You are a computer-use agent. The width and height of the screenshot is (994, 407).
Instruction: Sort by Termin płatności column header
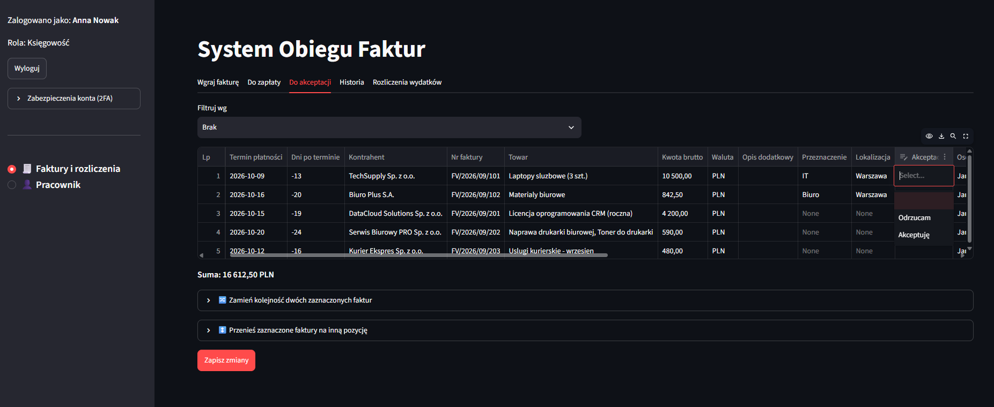click(256, 157)
